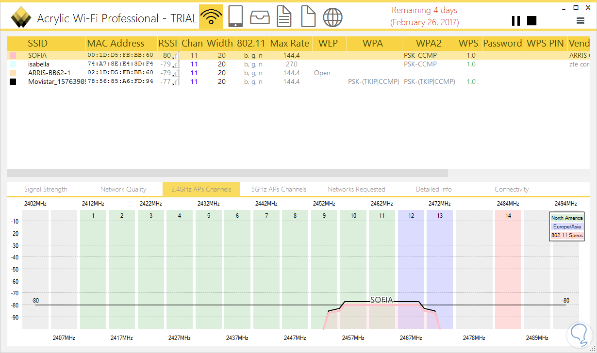Sort by the SSID column header

pyautogui.click(x=38, y=43)
